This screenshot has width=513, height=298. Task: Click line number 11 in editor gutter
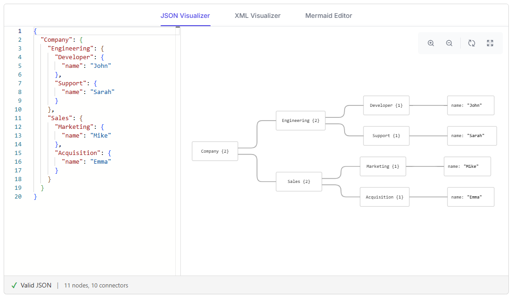(18, 118)
